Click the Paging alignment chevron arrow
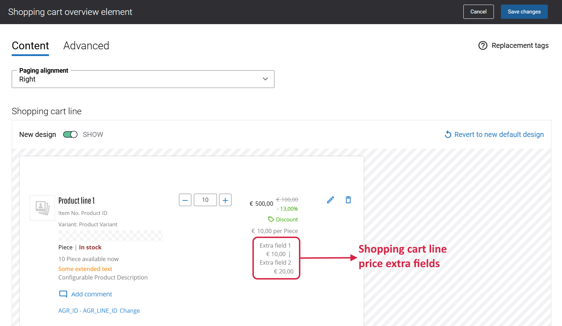The height and width of the screenshot is (326, 562). click(x=265, y=79)
